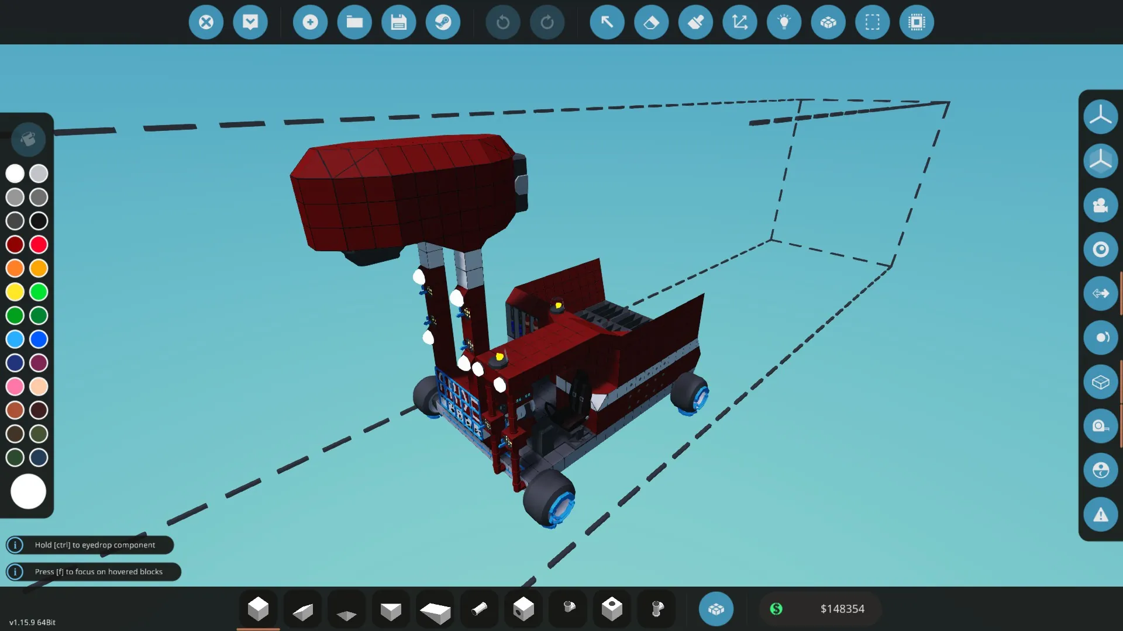
Task: Toggle the measuring tape tool on right panel
Action: 1100,426
